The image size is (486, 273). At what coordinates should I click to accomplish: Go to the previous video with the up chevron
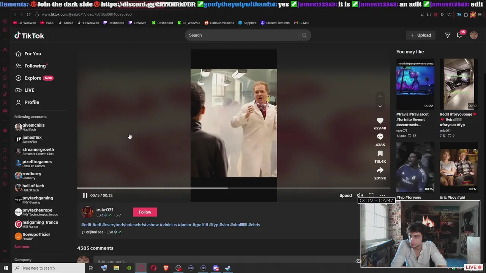[380, 96]
